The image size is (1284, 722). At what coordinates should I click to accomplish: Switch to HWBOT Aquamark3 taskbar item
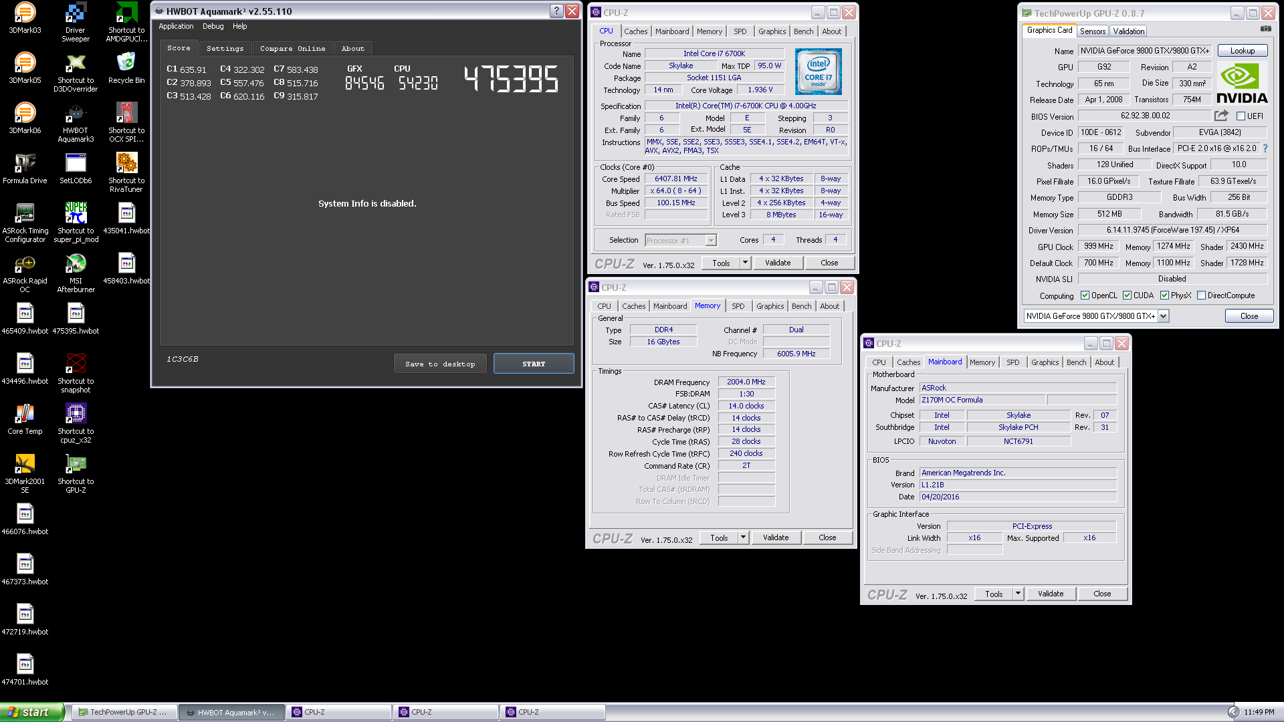point(231,712)
